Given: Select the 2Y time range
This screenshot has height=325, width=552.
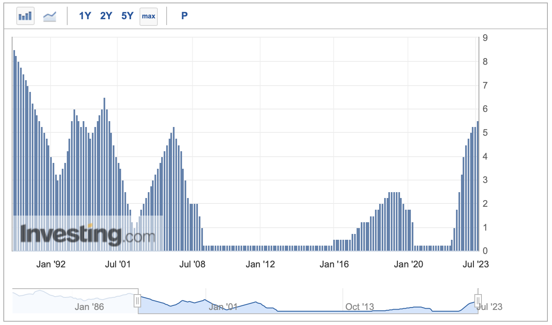Looking at the screenshot, I should 106,16.
